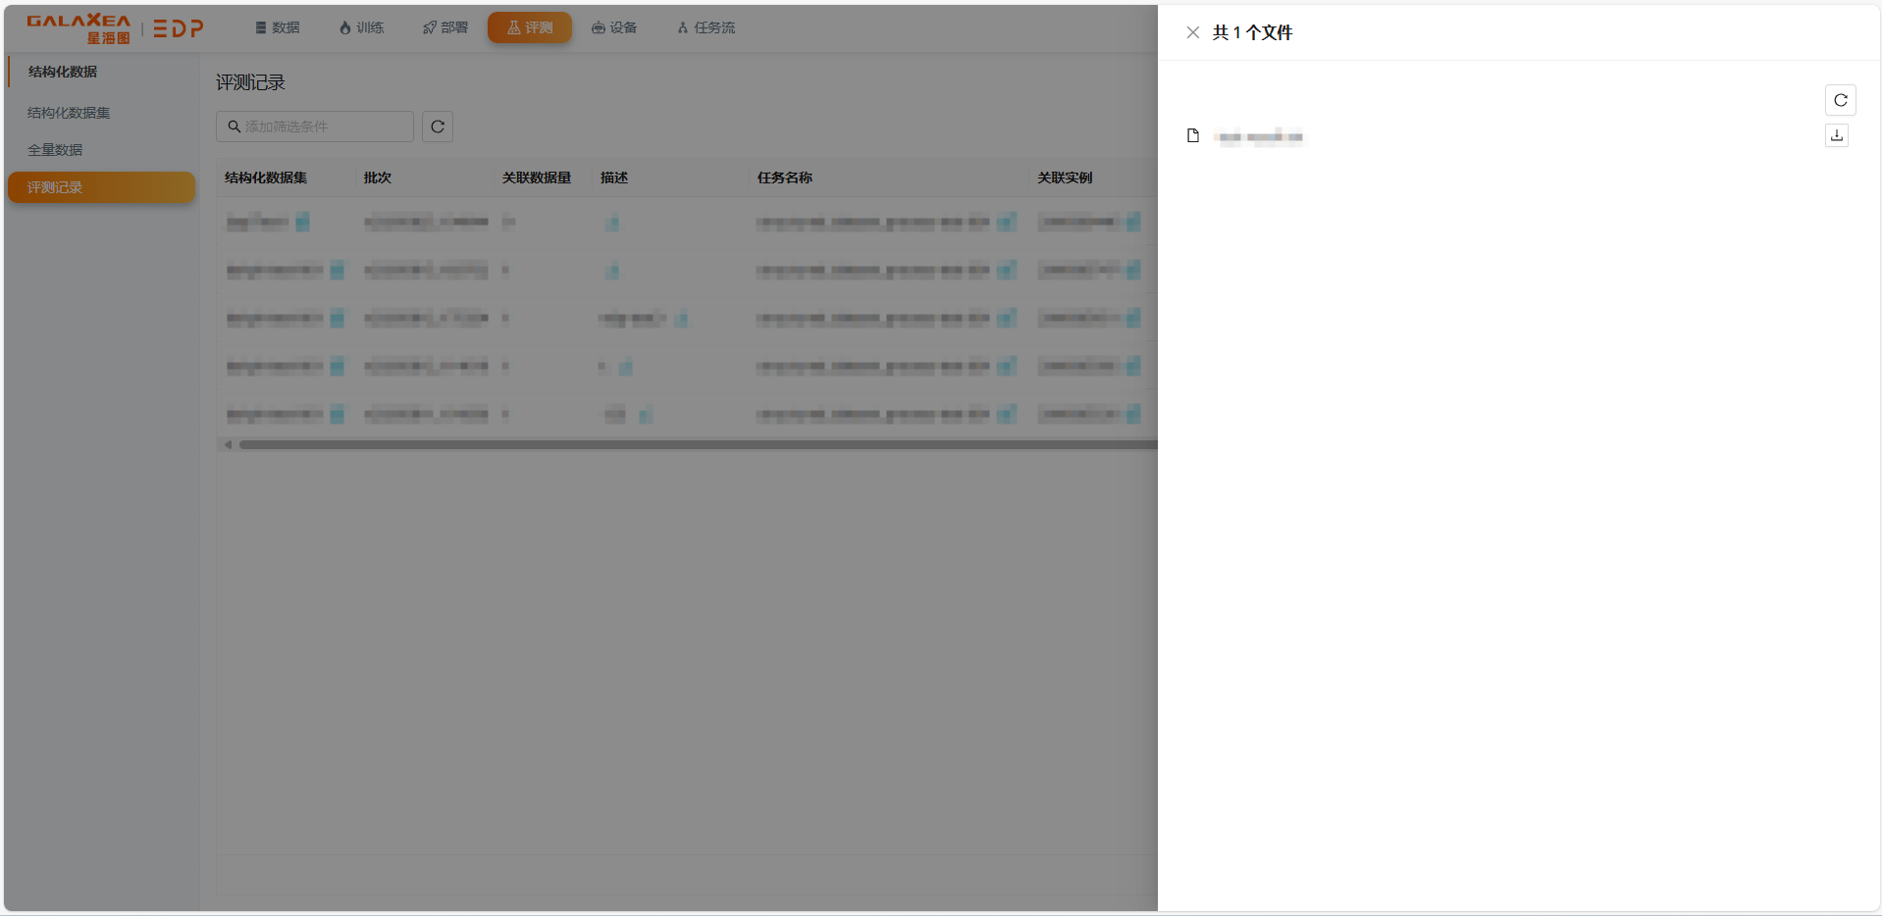This screenshot has height=916, width=1882.
Task: Click the document icon beside the file name
Action: [x=1193, y=136]
